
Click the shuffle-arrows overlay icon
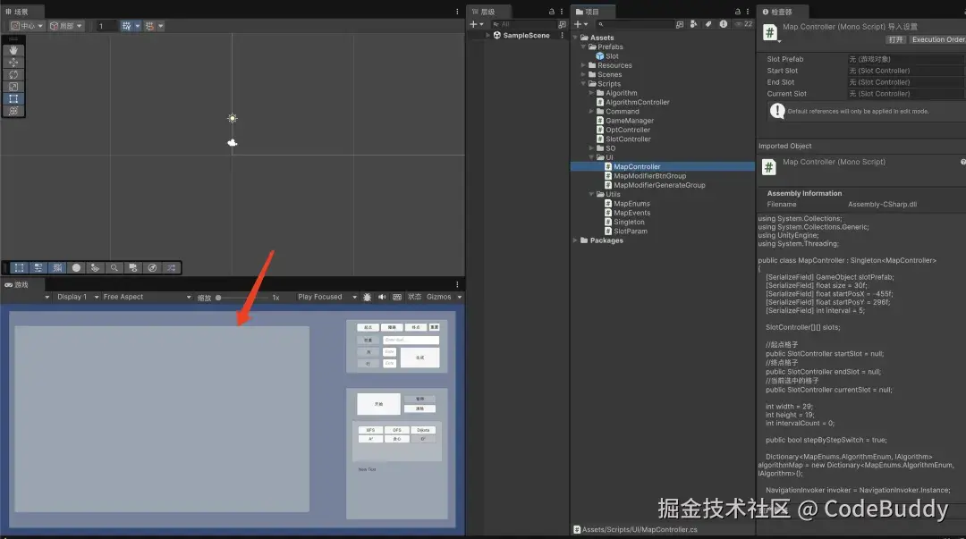point(171,268)
